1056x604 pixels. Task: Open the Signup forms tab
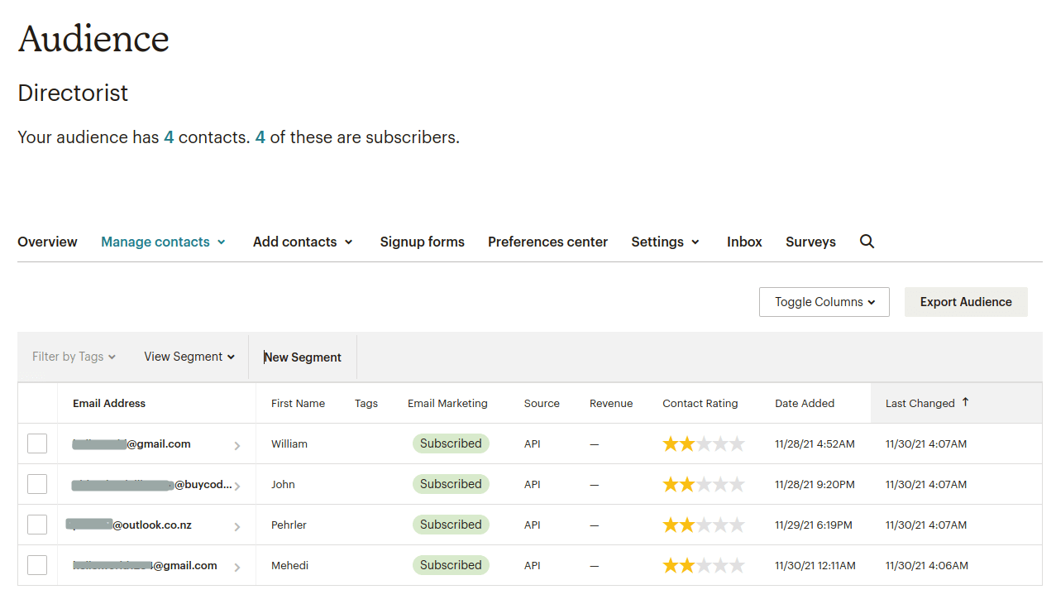click(422, 242)
